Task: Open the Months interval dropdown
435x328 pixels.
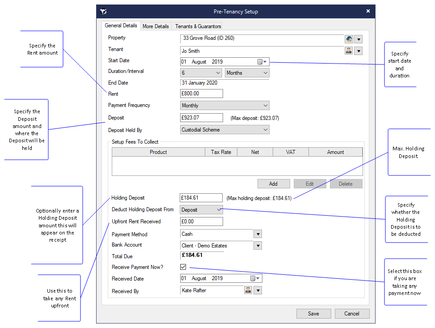Action: coord(247,73)
